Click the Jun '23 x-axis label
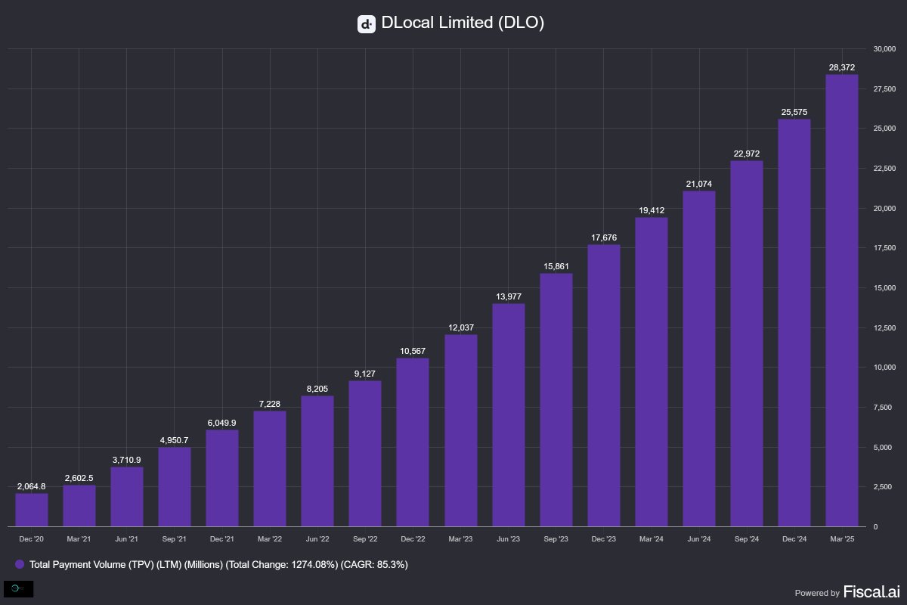 [509, 539]
